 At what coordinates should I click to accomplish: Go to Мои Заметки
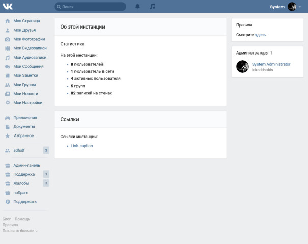(25, 75)
